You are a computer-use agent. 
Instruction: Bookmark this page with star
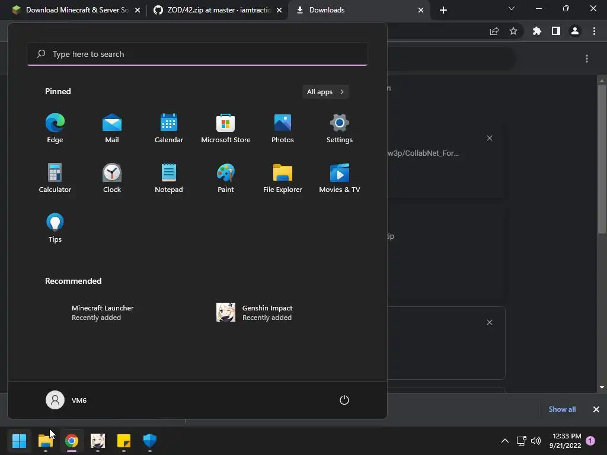[x=513, y=31]
